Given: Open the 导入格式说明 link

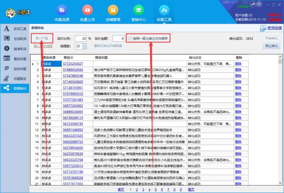Looking at the screenshot, I should [43, 46].
